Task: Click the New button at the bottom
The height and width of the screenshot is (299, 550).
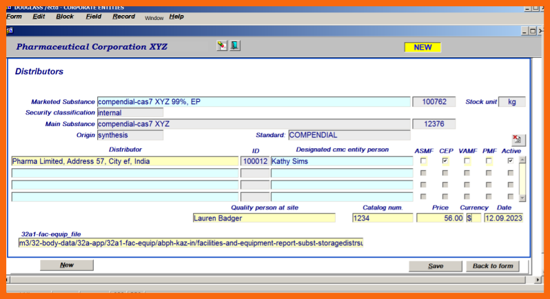Action: click(66, 265)
